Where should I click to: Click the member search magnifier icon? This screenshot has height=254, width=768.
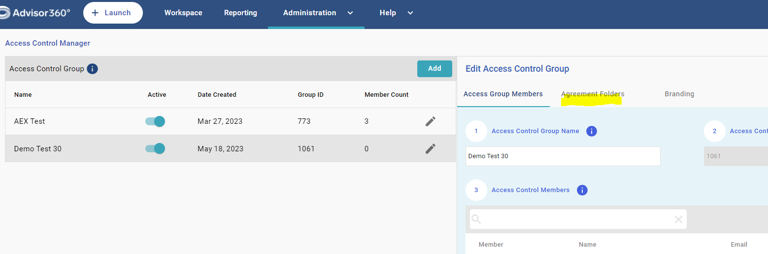[476, 219]
